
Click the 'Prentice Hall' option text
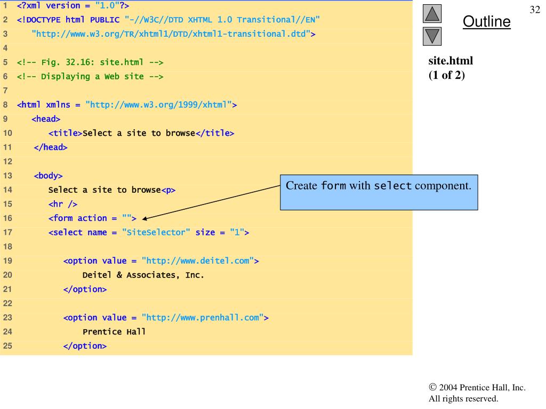pos(114,332)
